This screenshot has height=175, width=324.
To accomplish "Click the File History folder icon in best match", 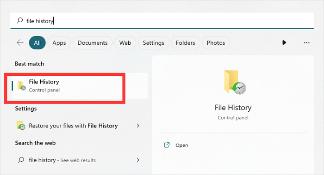I will pos(21,86).
